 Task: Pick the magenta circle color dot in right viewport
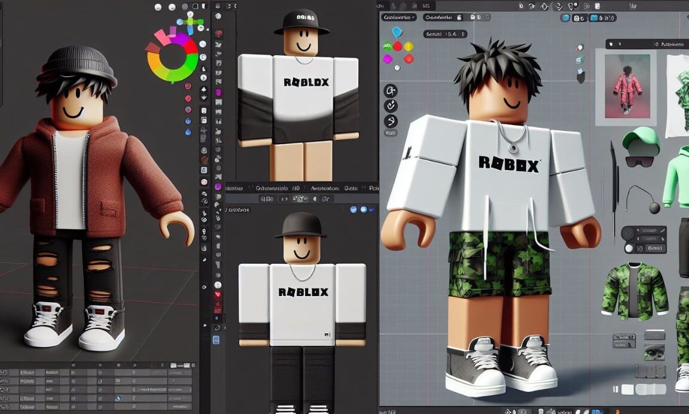pyautogui.click(x=388, y=59)
